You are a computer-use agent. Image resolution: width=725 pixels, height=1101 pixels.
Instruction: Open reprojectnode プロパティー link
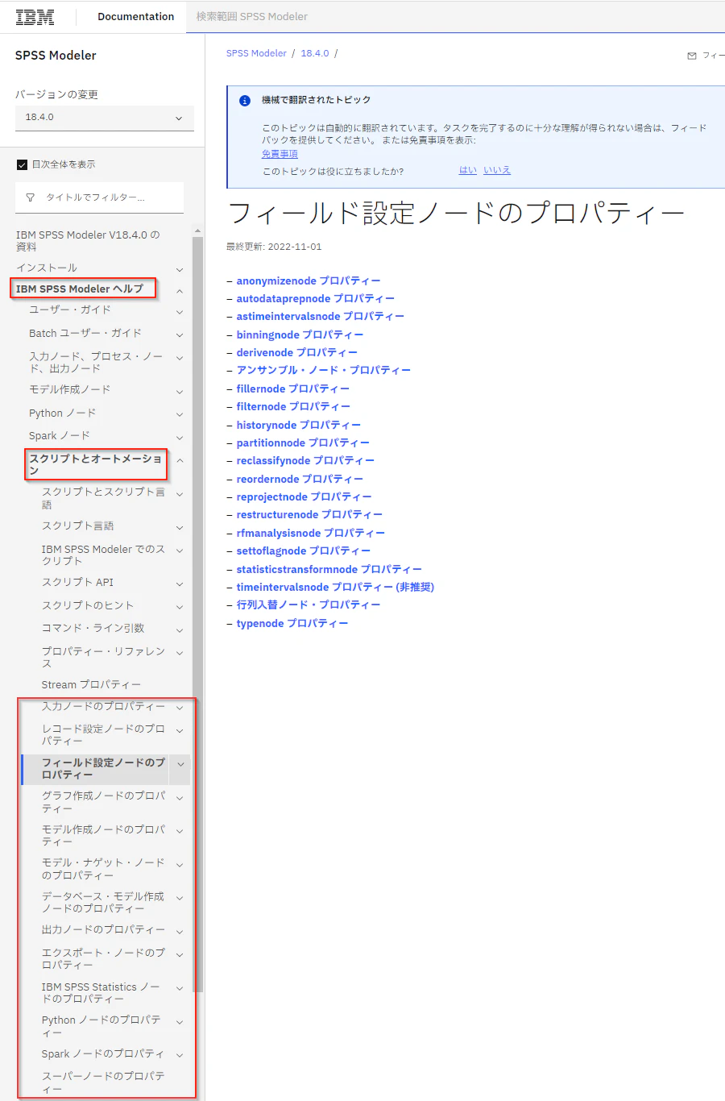(x=304, y=496)
